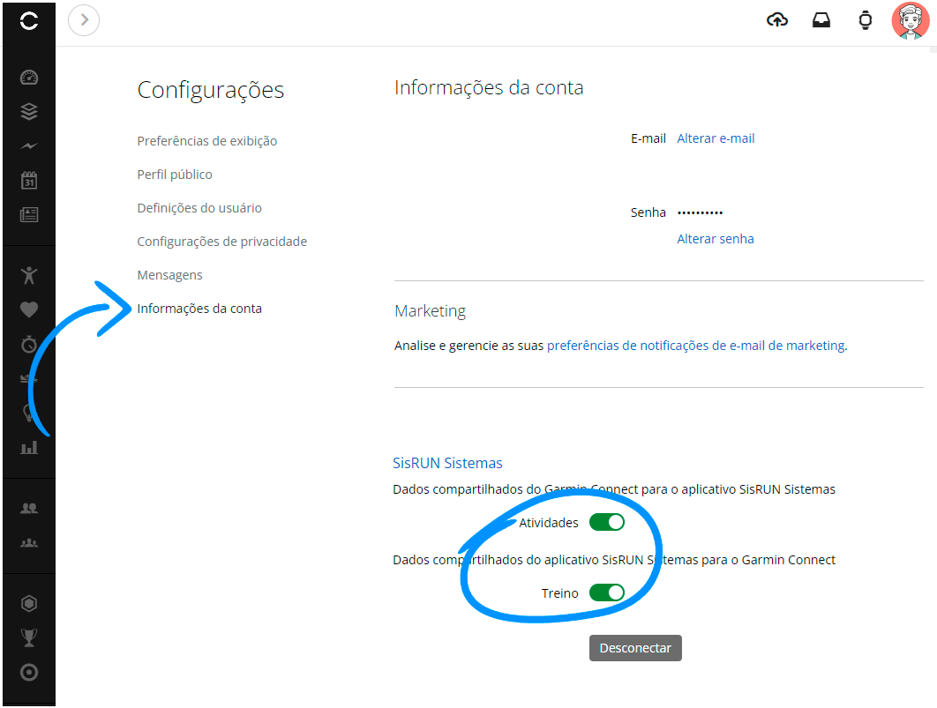Select Informações da conta menu item
This screenshot has width=937, height=708.
coord(199,309)
